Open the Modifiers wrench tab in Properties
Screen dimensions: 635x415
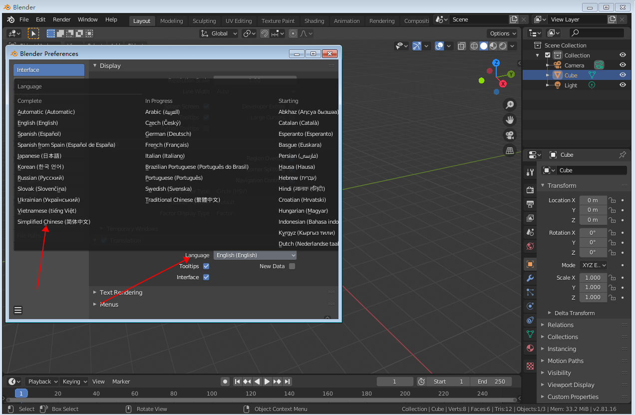click(530, 278)
